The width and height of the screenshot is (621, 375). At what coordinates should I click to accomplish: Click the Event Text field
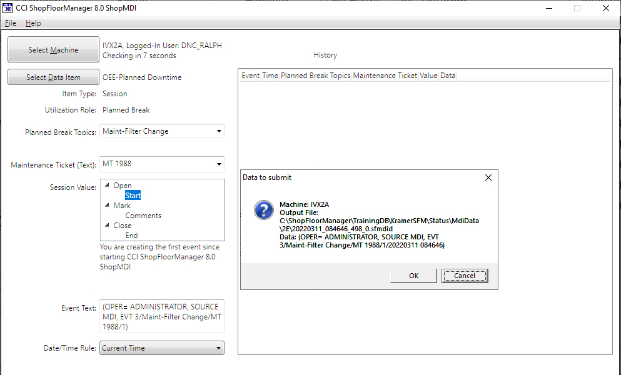click(162, 316)
